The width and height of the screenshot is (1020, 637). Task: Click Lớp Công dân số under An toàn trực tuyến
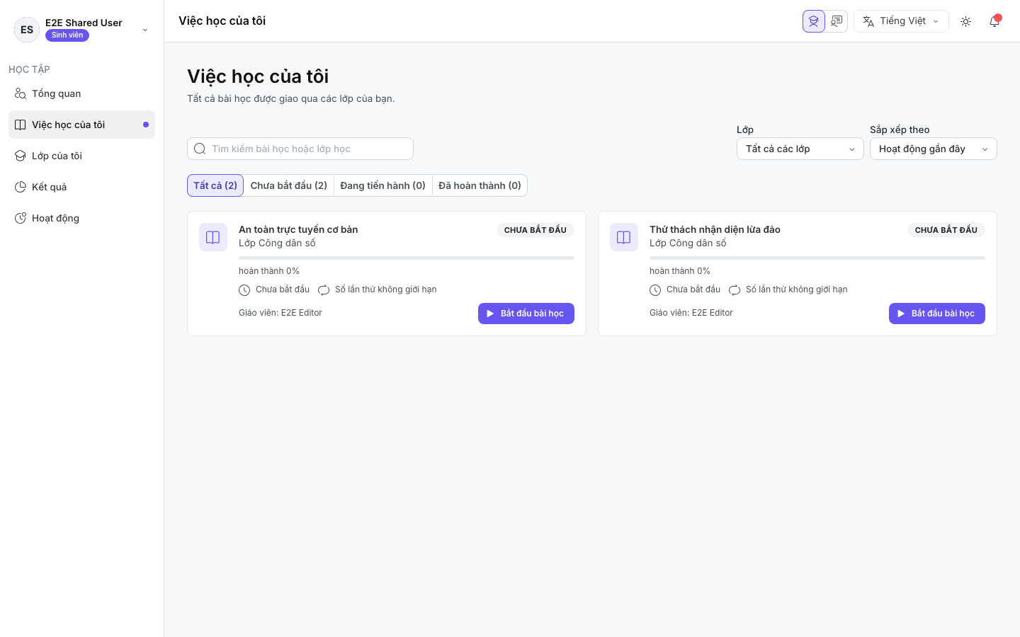tap(277, 243)
